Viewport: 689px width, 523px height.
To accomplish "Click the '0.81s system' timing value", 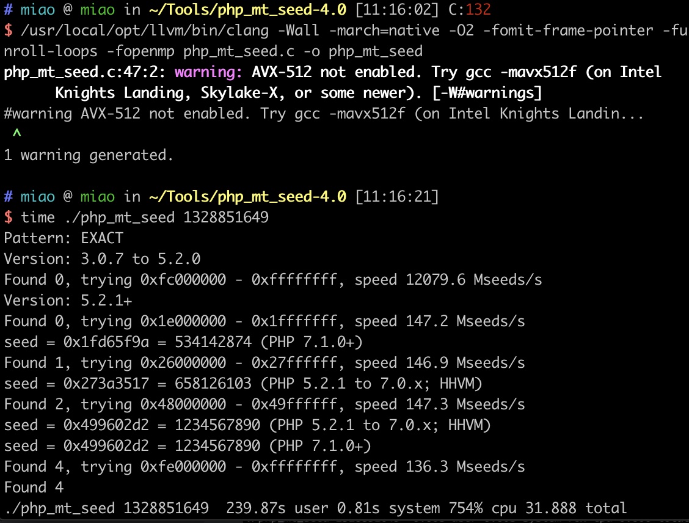I will [x=388, y=508].
